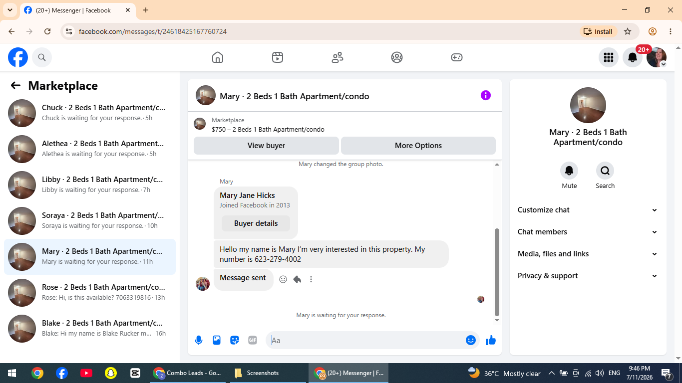Click the large group photo in info panel
This screenshot has width=682, height=383.
point(588,105)
